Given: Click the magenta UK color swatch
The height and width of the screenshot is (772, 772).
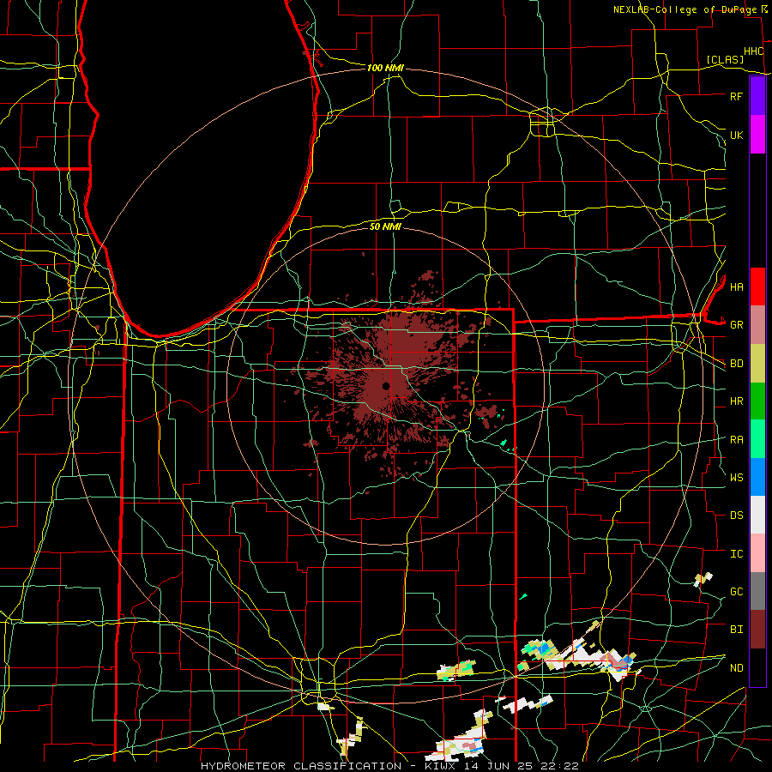Looking at the screenshot, I should click(x=757, y=135).
